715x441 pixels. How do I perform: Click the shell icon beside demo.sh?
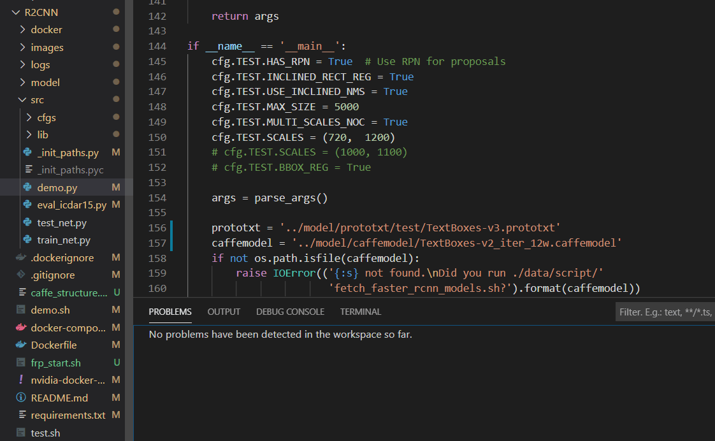pyautogui.click(x=21, y=310)
